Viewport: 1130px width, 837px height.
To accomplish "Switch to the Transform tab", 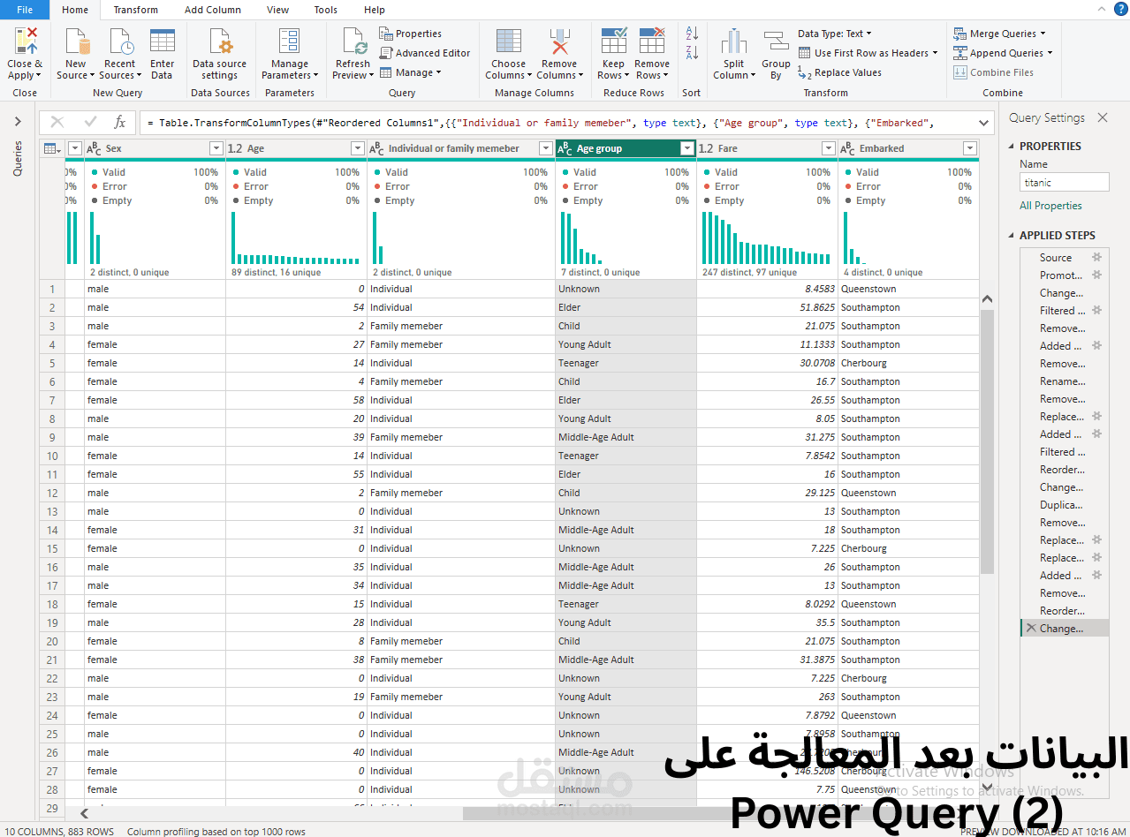I will point(135,10).
